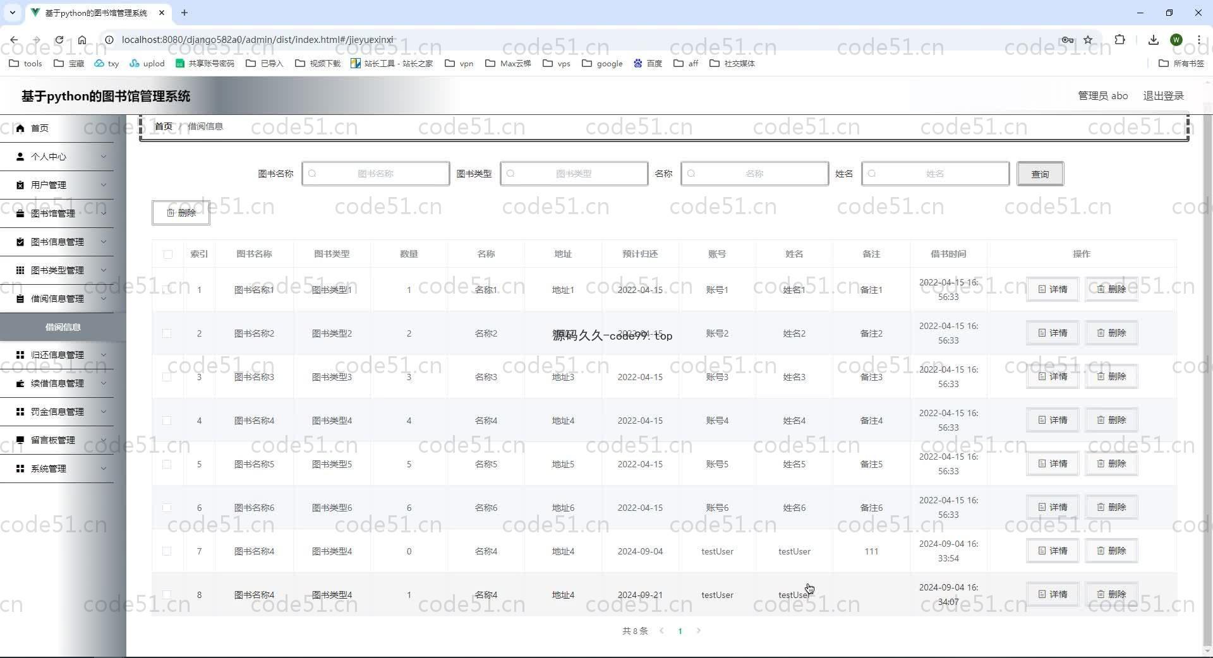Expand the 图书馆管理 menu chevron

click(x=104, y=213)
